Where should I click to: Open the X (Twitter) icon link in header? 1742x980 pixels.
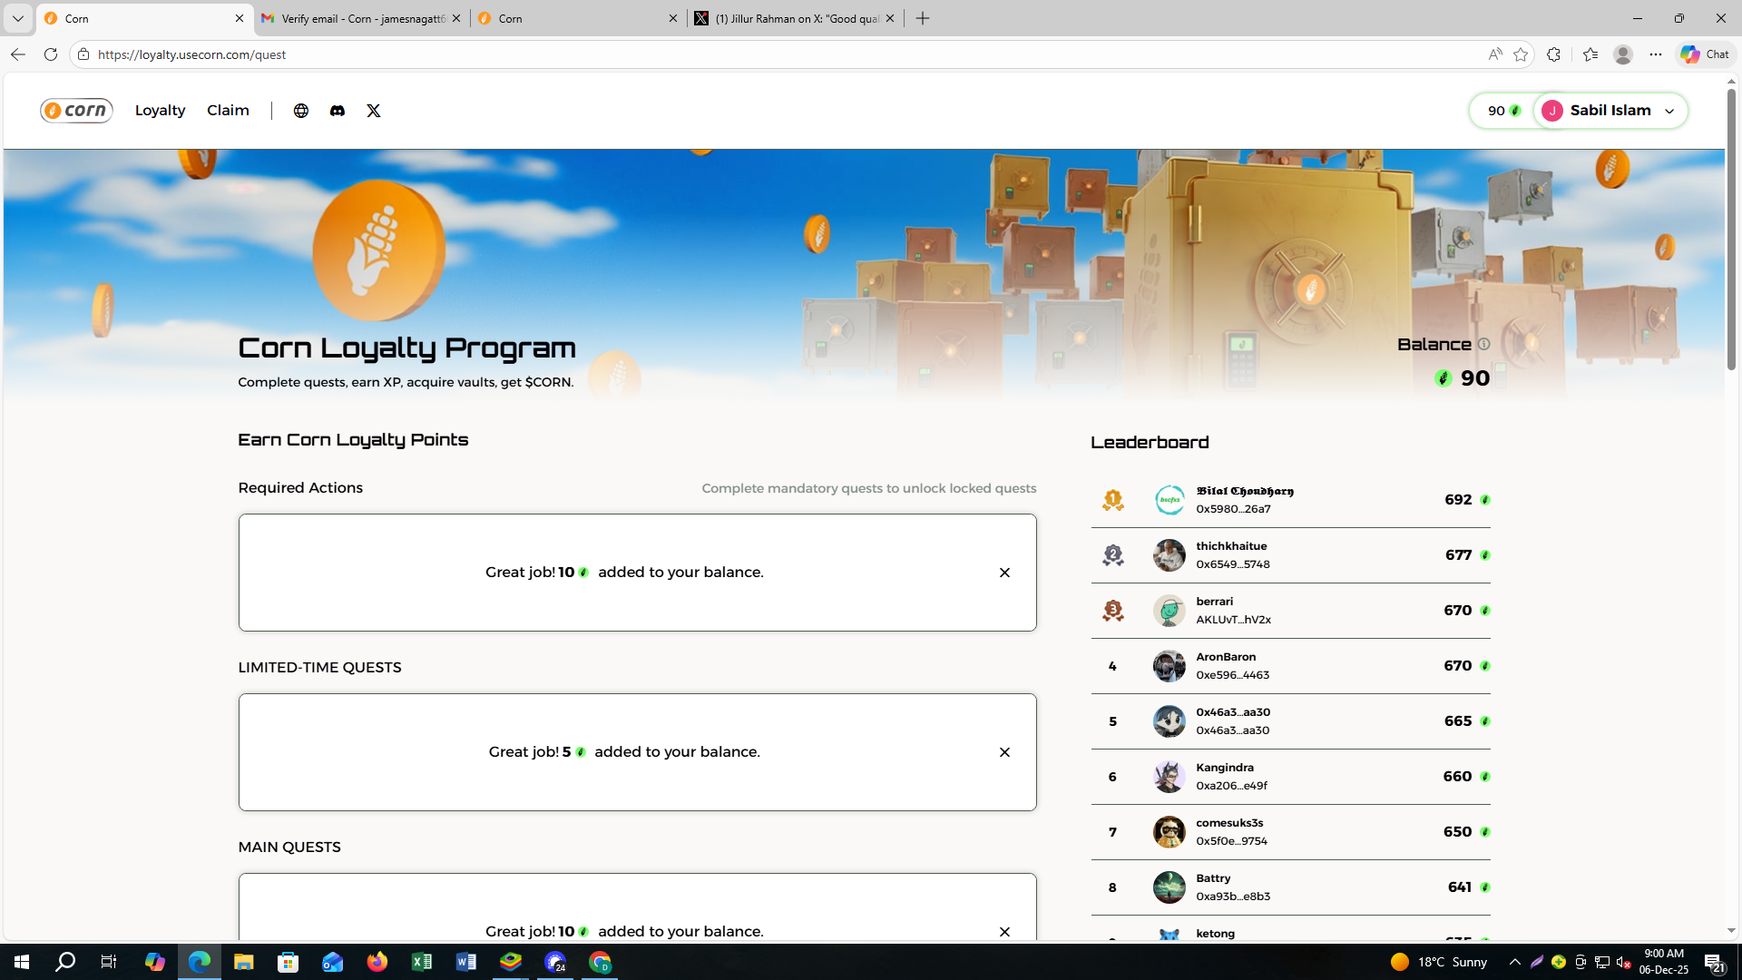coord(374,111)
